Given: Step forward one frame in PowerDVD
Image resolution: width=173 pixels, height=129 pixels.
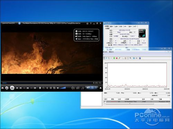Looking at the screenshot, I should pyautogui.click(x=35, y=88).
